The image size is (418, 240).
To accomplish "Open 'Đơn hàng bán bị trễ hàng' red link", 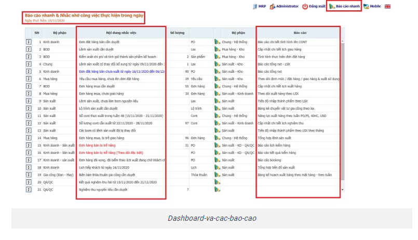I will (97, 145).
